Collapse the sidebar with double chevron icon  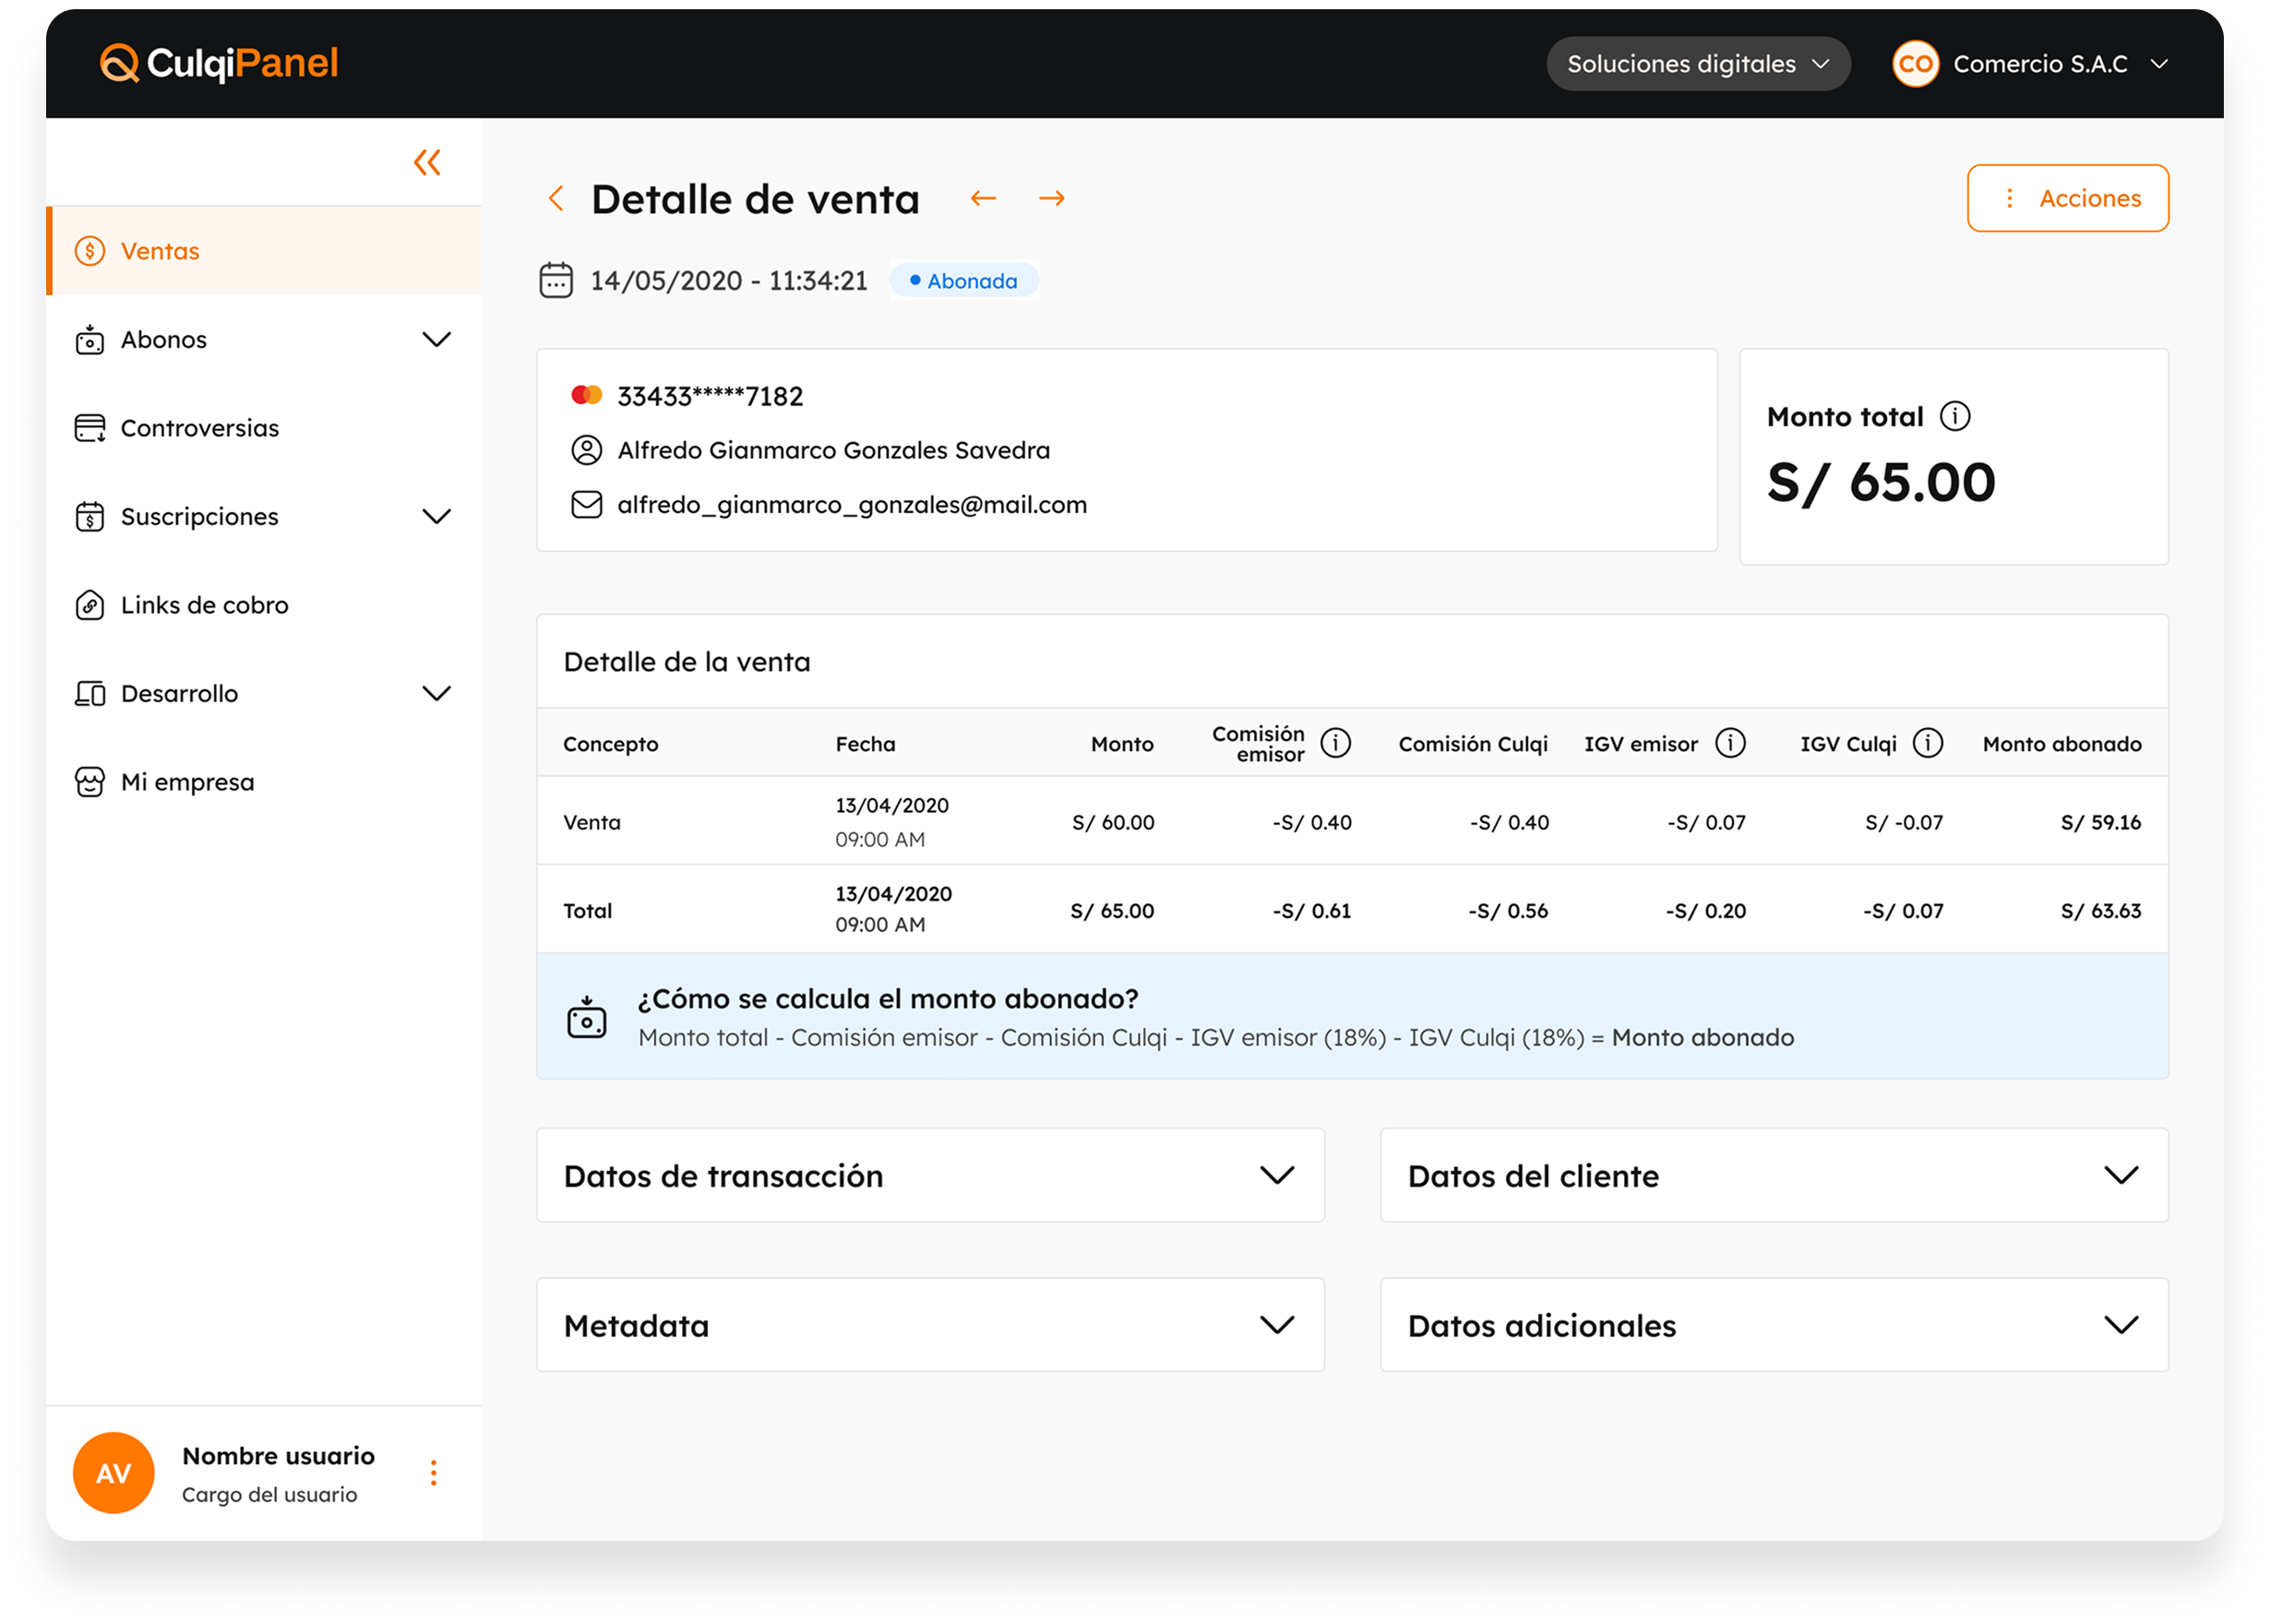point(427,162)
